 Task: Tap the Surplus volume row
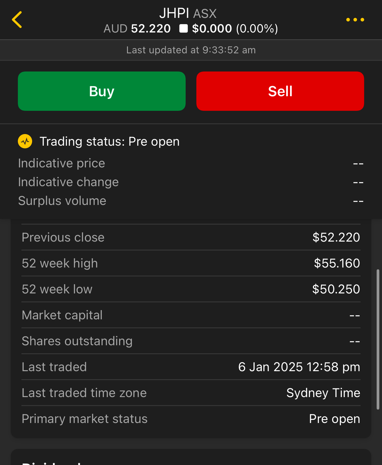(191, 201)
